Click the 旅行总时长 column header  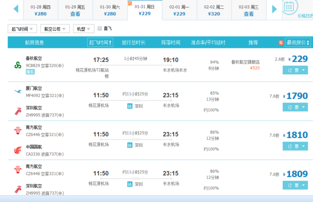(134, 43)
